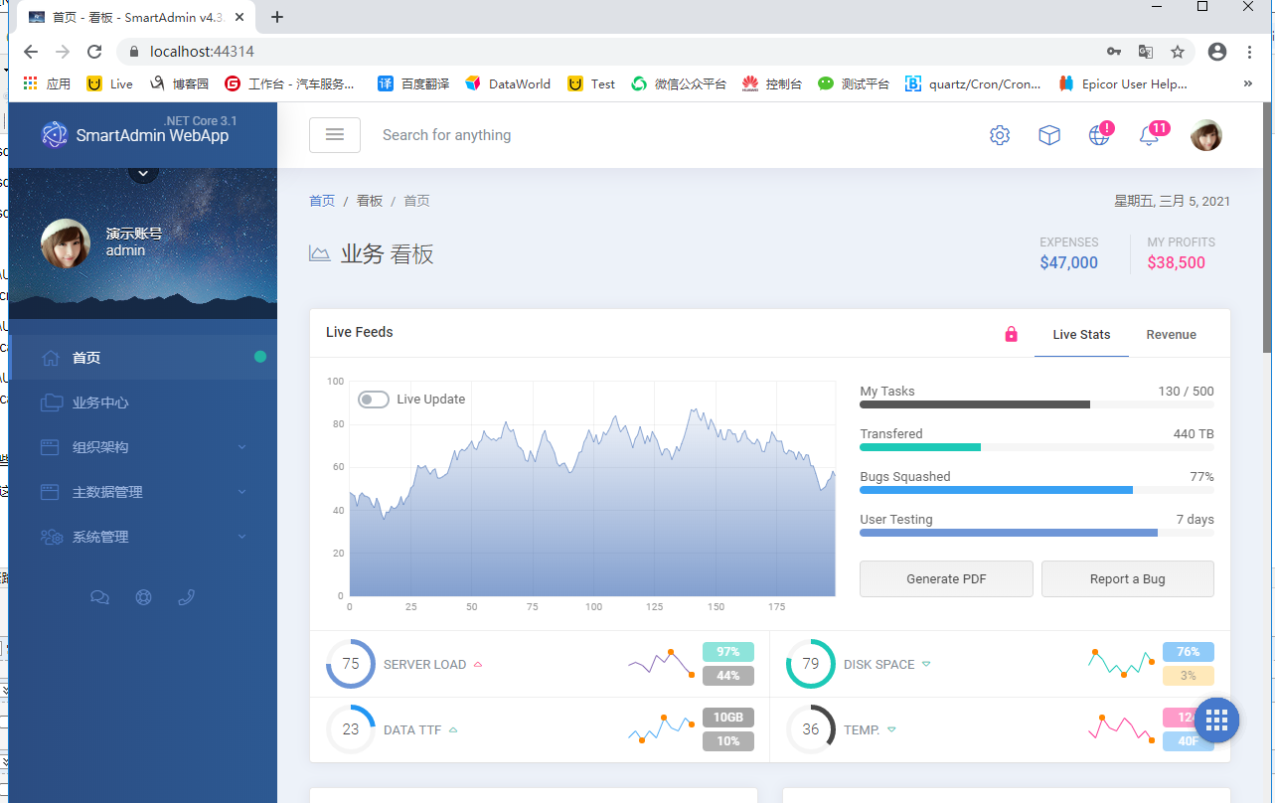
Task: Switch to the Live Stats tab
Action: pos(1081,334)
